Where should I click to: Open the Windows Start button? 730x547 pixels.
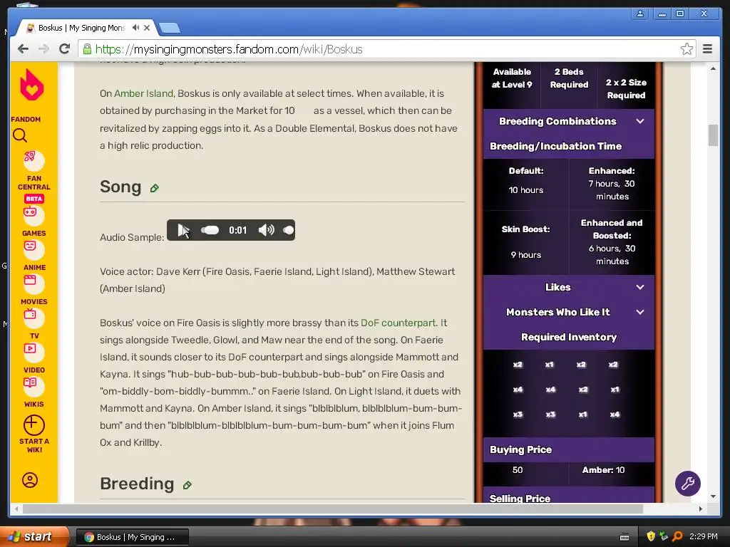[x=34, y=537]
